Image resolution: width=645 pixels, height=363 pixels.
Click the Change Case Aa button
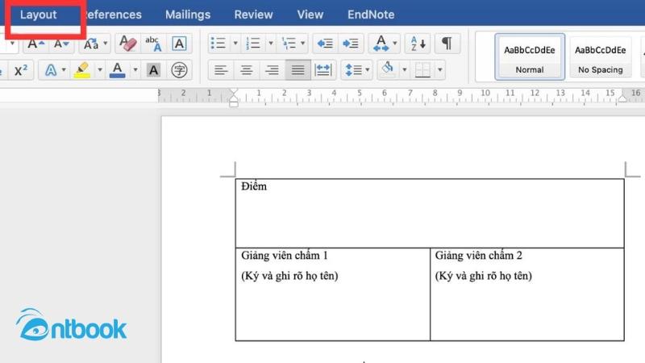point(91,44)
